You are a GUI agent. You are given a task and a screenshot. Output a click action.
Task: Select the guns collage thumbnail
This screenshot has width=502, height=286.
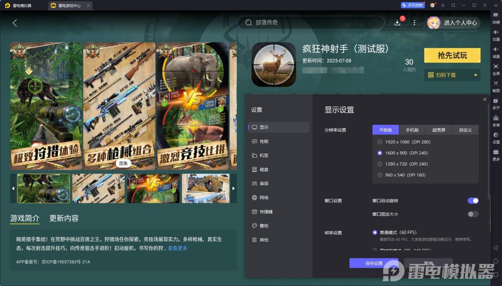[98, 189]
